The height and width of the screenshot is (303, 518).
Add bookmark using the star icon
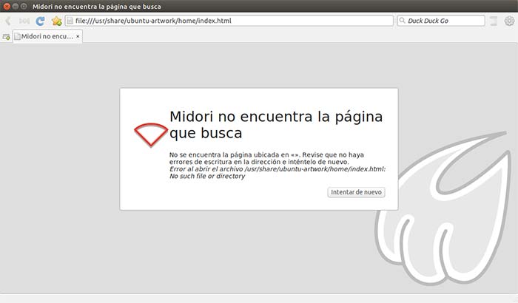point(56,21)
